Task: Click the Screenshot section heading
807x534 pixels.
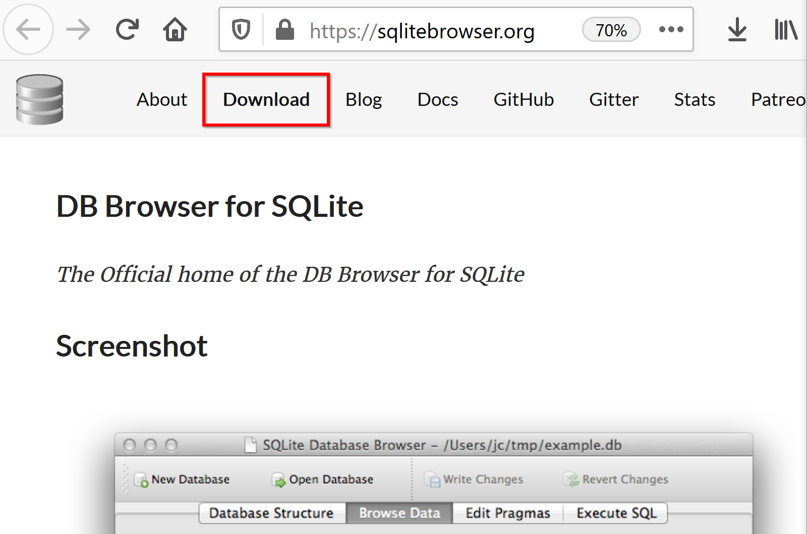Action: 132,346
